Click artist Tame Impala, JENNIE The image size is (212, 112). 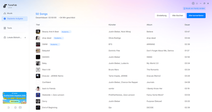[x=118, y=76]
